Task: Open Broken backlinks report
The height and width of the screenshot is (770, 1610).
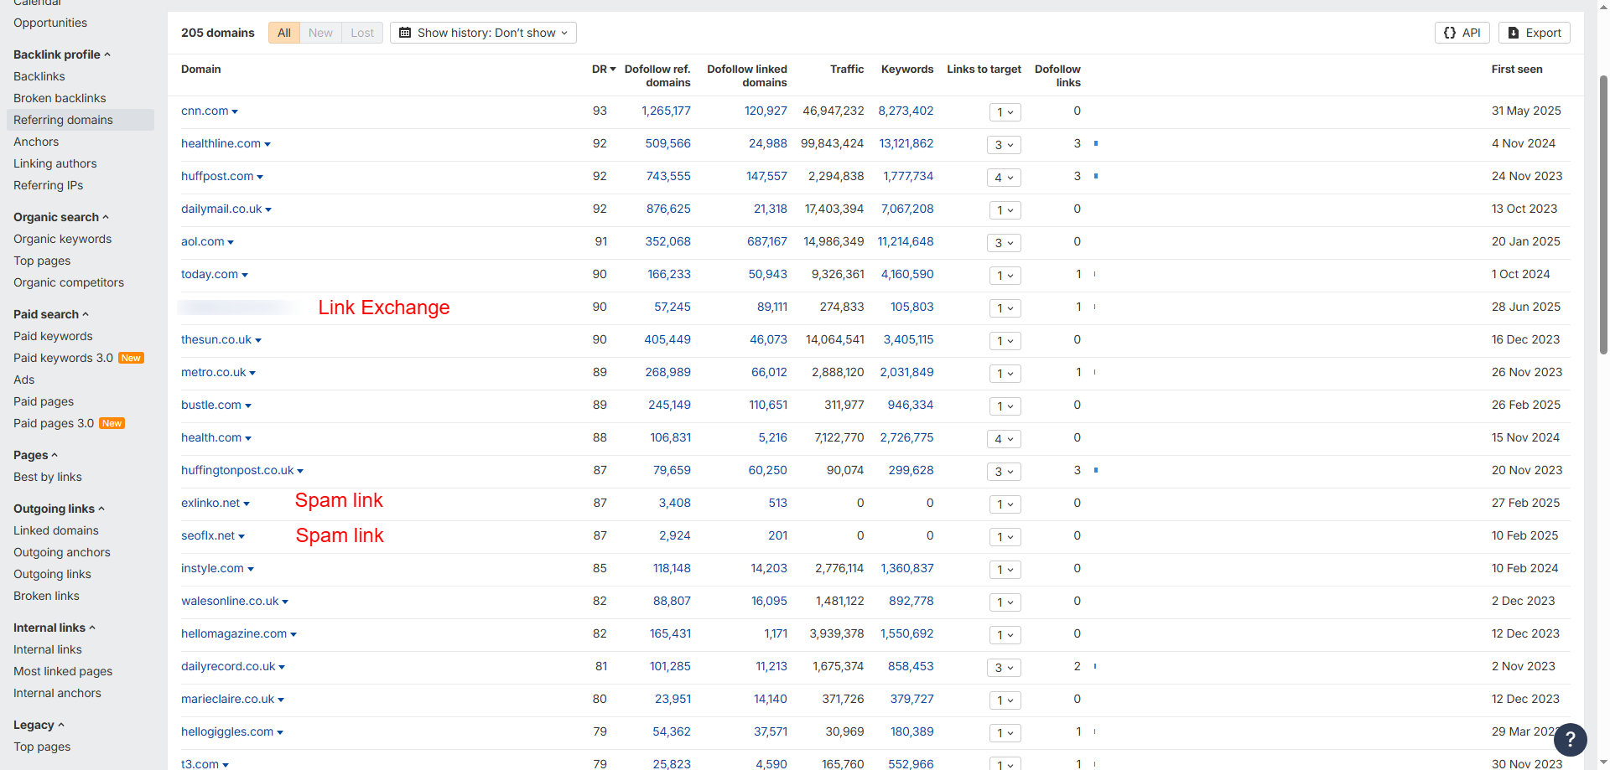Action: pyautogui.click(x=60, y=98)
